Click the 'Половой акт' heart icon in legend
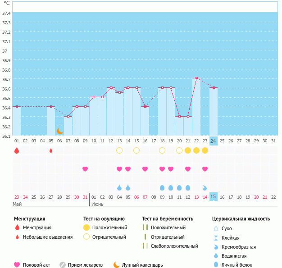This screenshot has height=268, width=282. [x=17, y=265]
